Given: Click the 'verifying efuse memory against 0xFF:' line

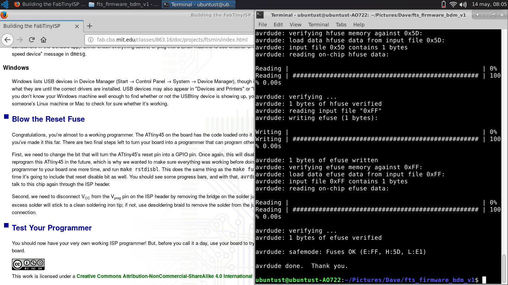Looking at the screenshot, I should [339, 167].
